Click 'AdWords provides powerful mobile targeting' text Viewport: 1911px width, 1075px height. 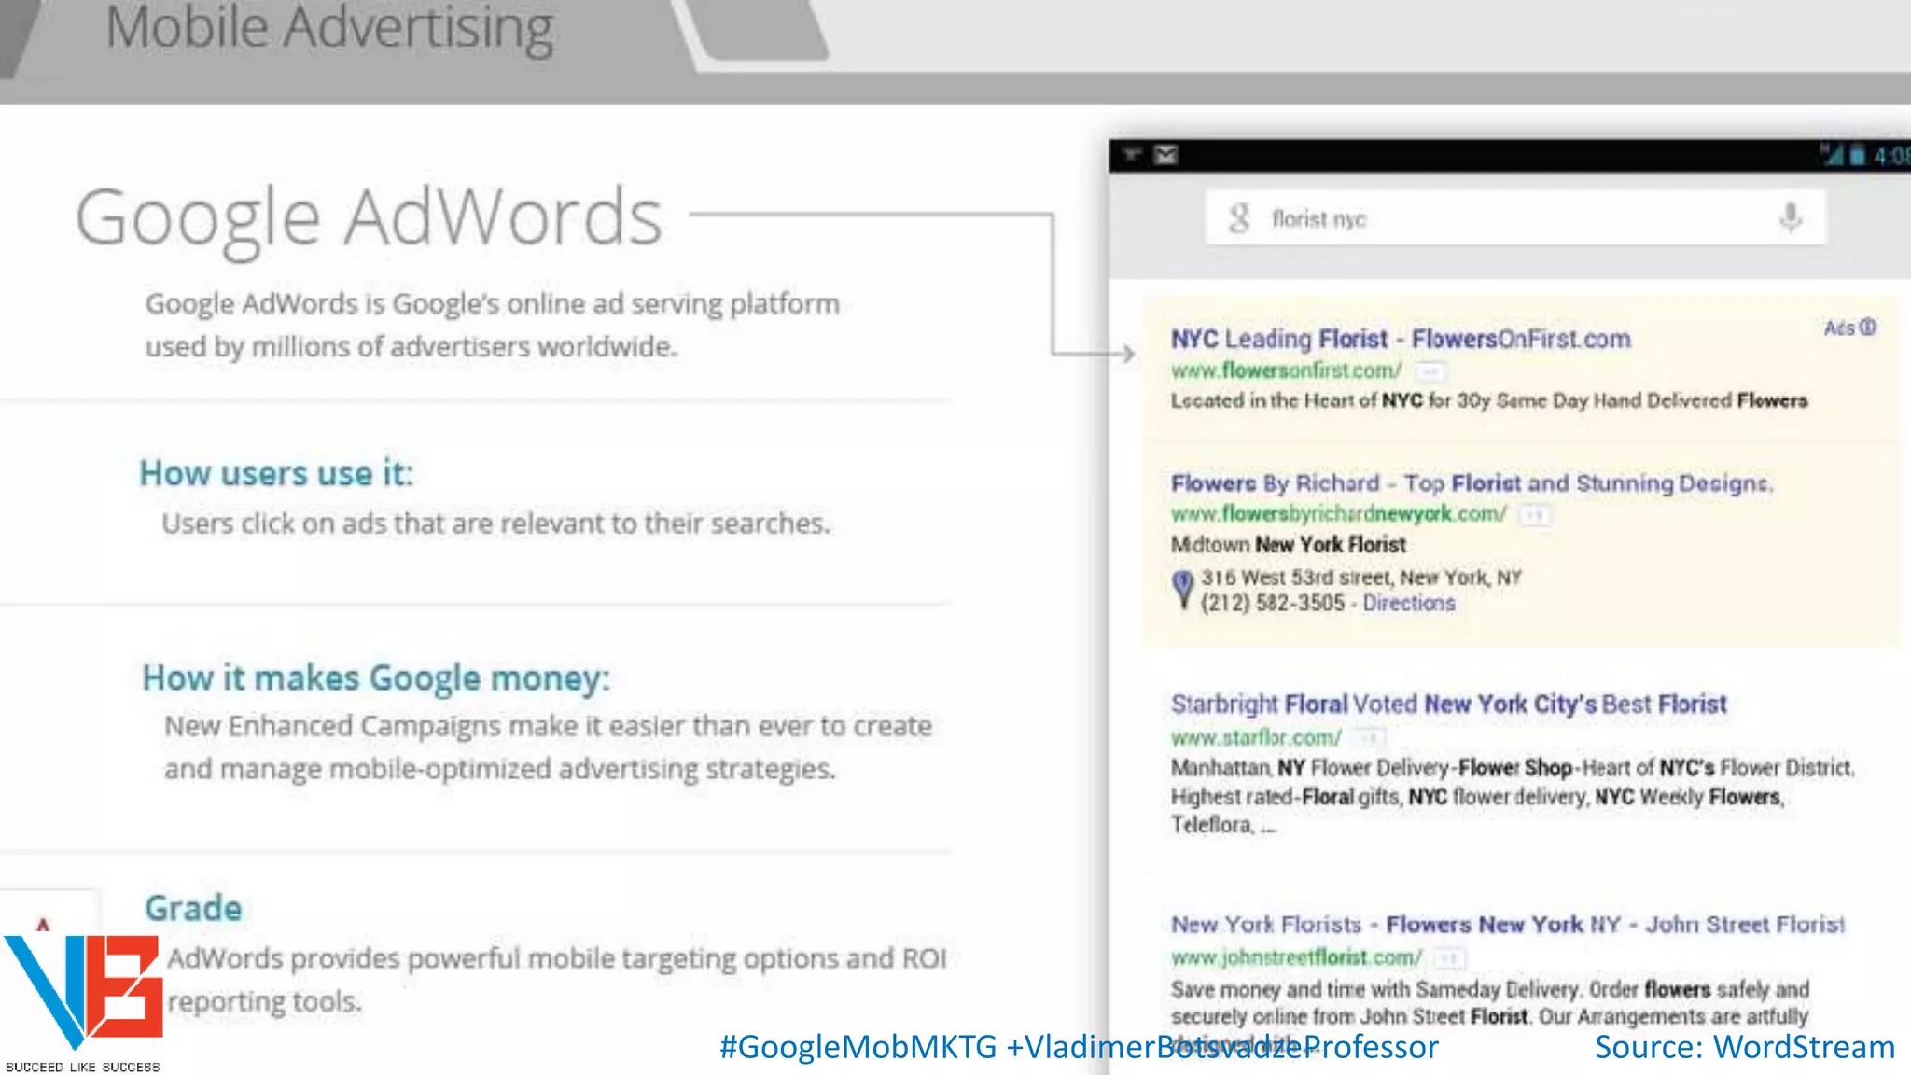point(557,979)
